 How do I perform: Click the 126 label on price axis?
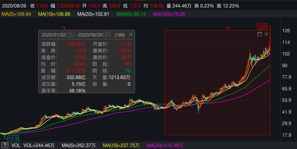pos(286,31)
